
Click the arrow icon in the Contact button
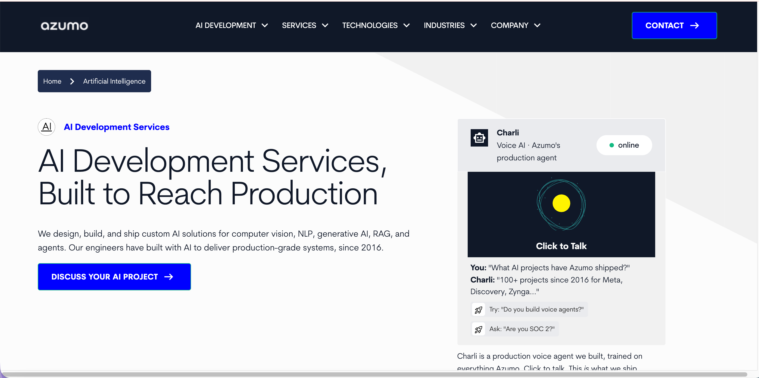click(x=695, y=26)
